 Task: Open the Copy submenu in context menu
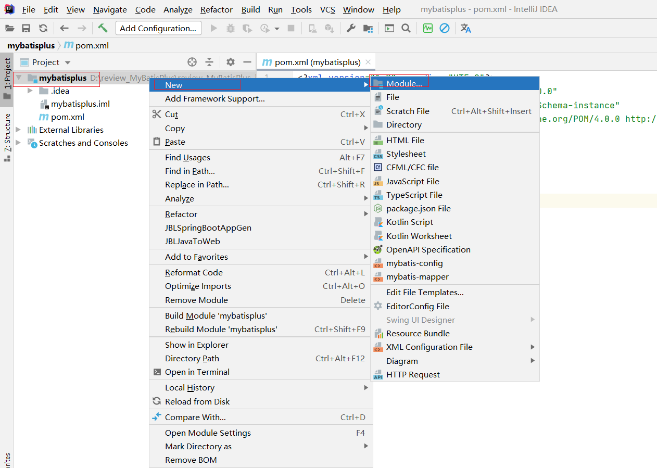point(260,128)
